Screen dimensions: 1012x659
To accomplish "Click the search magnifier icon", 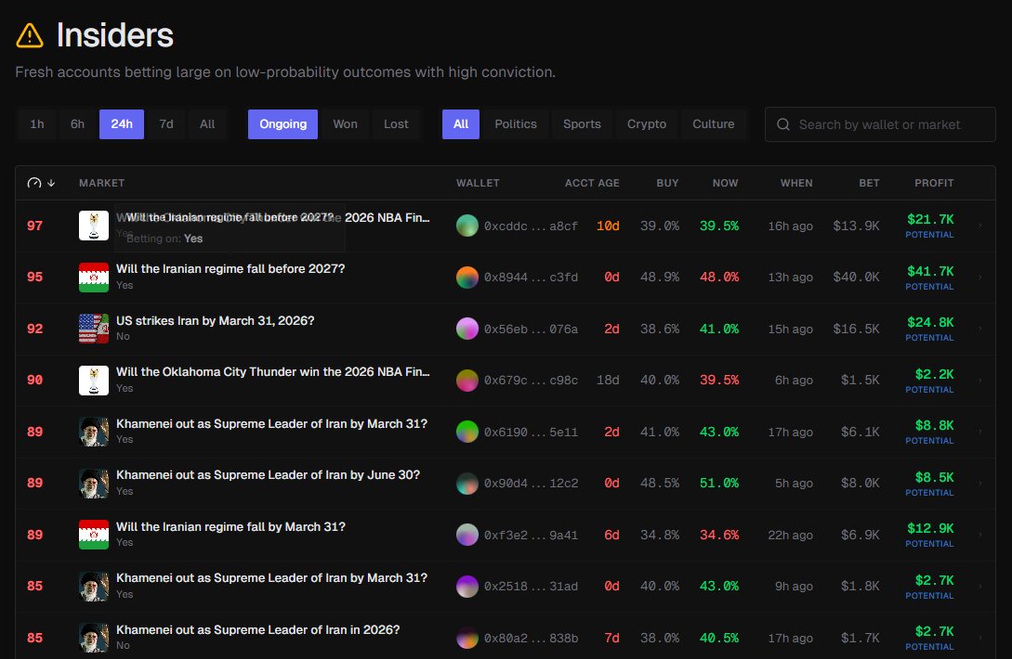I will coord(782,124).
